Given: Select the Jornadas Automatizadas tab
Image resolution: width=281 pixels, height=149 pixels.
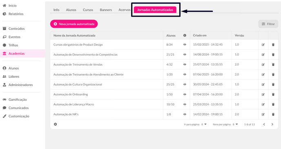Looking at the screenshot, I should (x=155, y=10).
